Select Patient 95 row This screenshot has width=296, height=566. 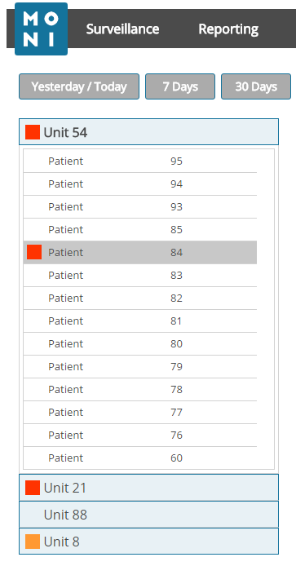[140, 161]
